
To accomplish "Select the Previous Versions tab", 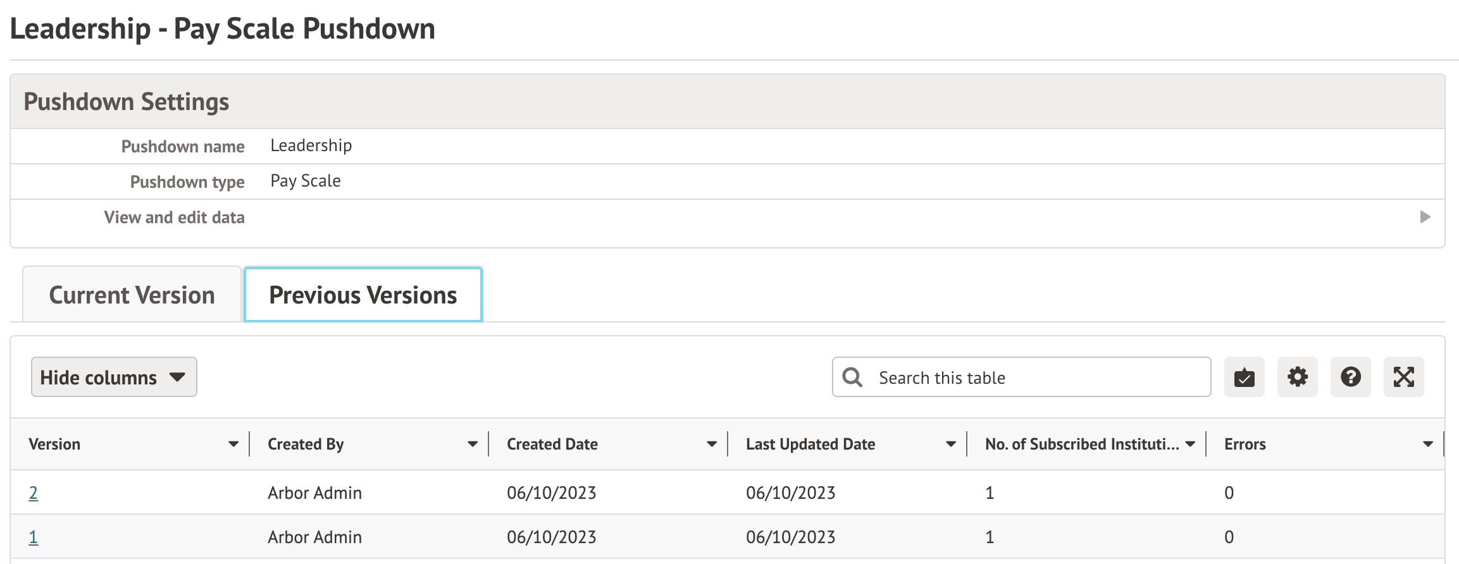I will click(x=363, y=295).
